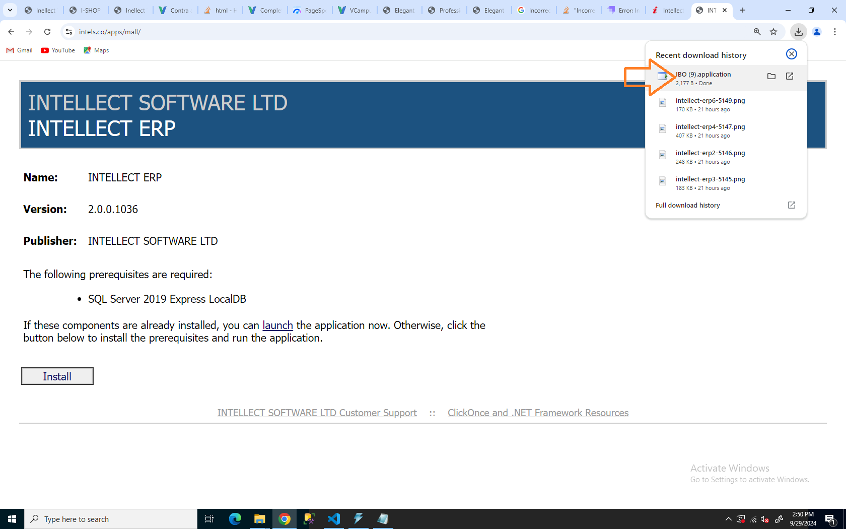Open a new browser tab
The image size is (846, 529).
click(x=743, y=10)
